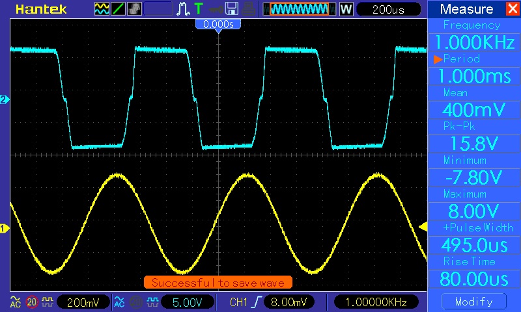521x312 pixels.
Task: Select the green diagonal line icon
Action: 119,9
